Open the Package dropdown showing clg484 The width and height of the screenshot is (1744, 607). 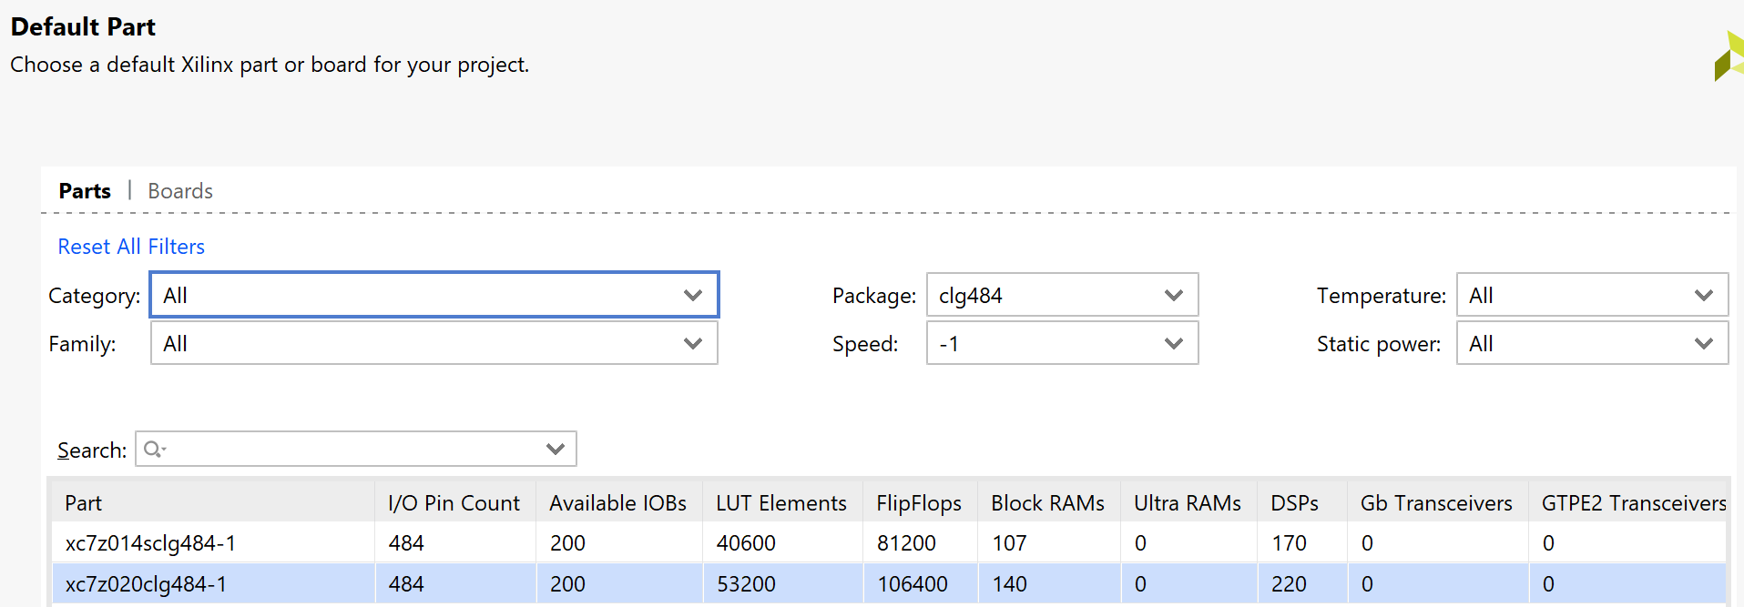1061,296
